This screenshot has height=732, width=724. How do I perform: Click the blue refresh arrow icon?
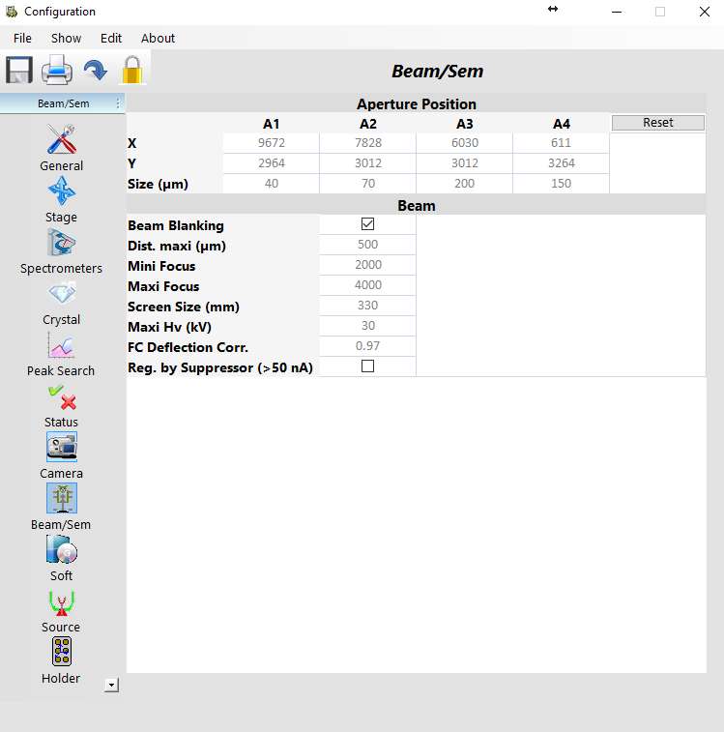click(95, 71)
